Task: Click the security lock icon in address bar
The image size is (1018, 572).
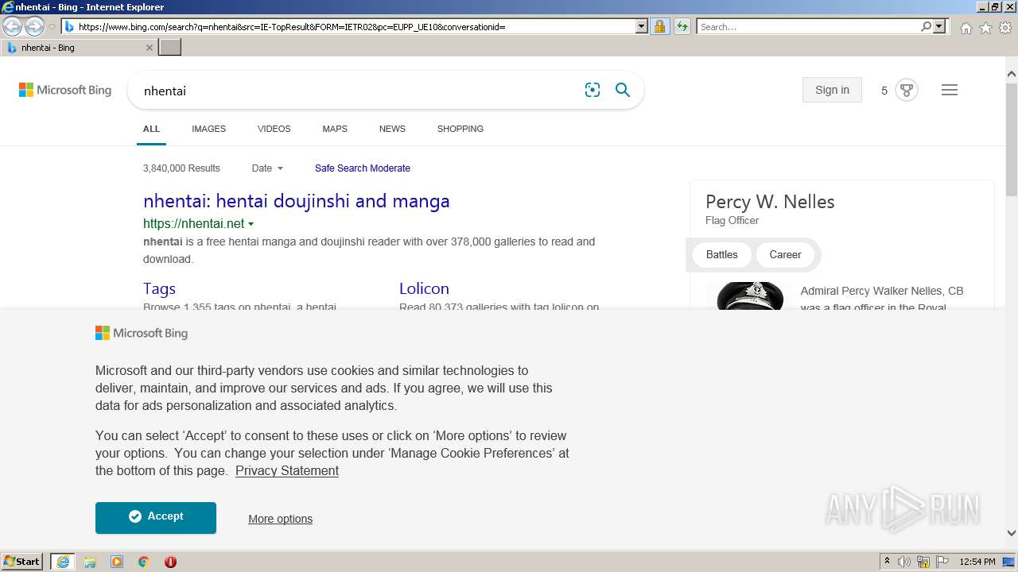Action: pos(659,26)
